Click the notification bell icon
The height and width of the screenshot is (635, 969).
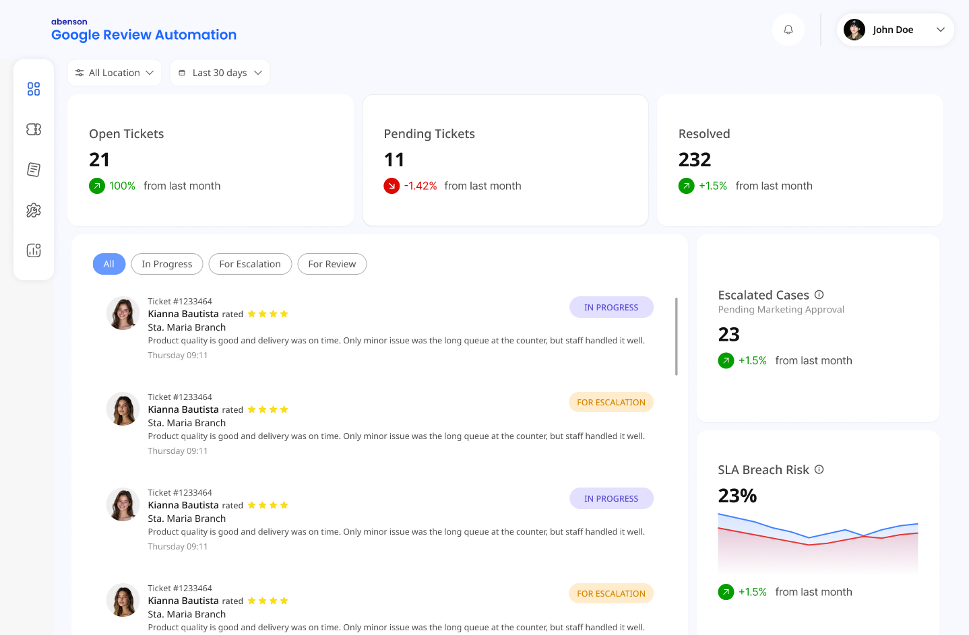click(x=788, y=30)
